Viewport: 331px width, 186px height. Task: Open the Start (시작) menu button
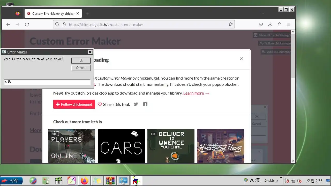tap(11, 180)
